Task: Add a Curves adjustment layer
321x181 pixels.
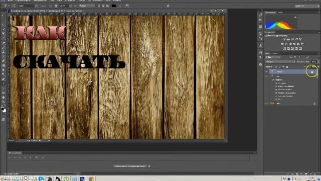Action: (292, 39)
